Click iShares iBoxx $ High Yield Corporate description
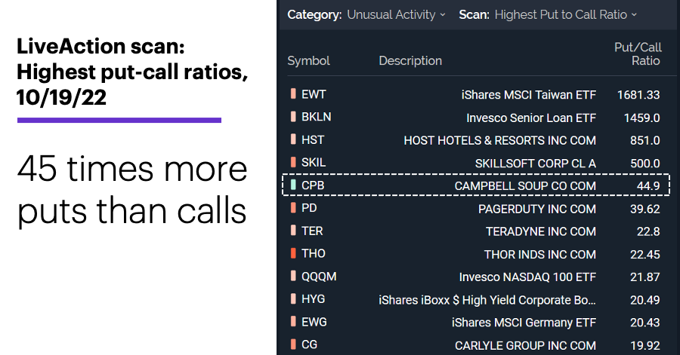The height and width of the screenshot is (355, 680). pos(487,300)
